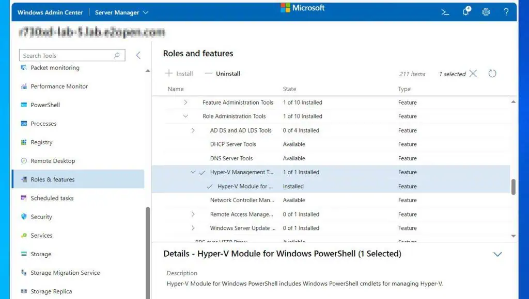529x299 pixels.
Task: Uncheck the Hyper-V Management Tools checkmark
Action: click(202, 172)
